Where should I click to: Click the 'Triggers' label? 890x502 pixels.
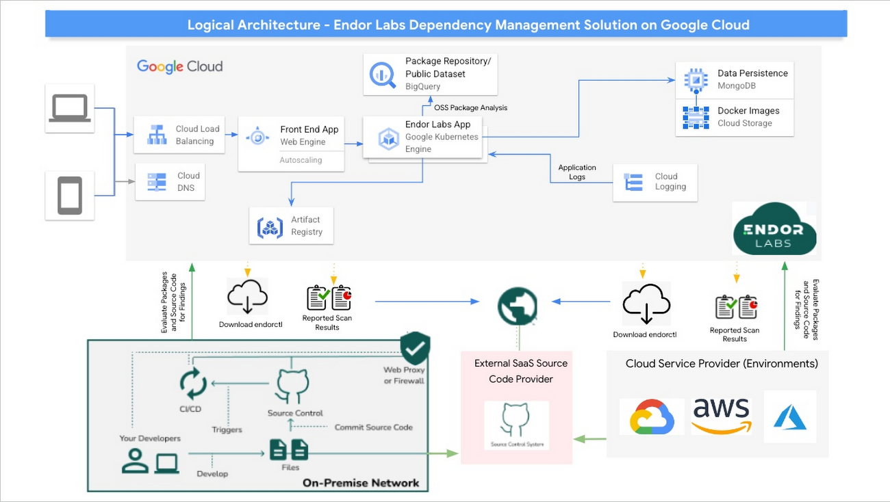(227, 430)
